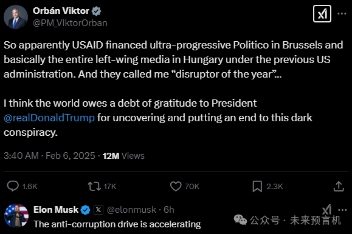Open the 12M Views analytics

coord(123,156)
